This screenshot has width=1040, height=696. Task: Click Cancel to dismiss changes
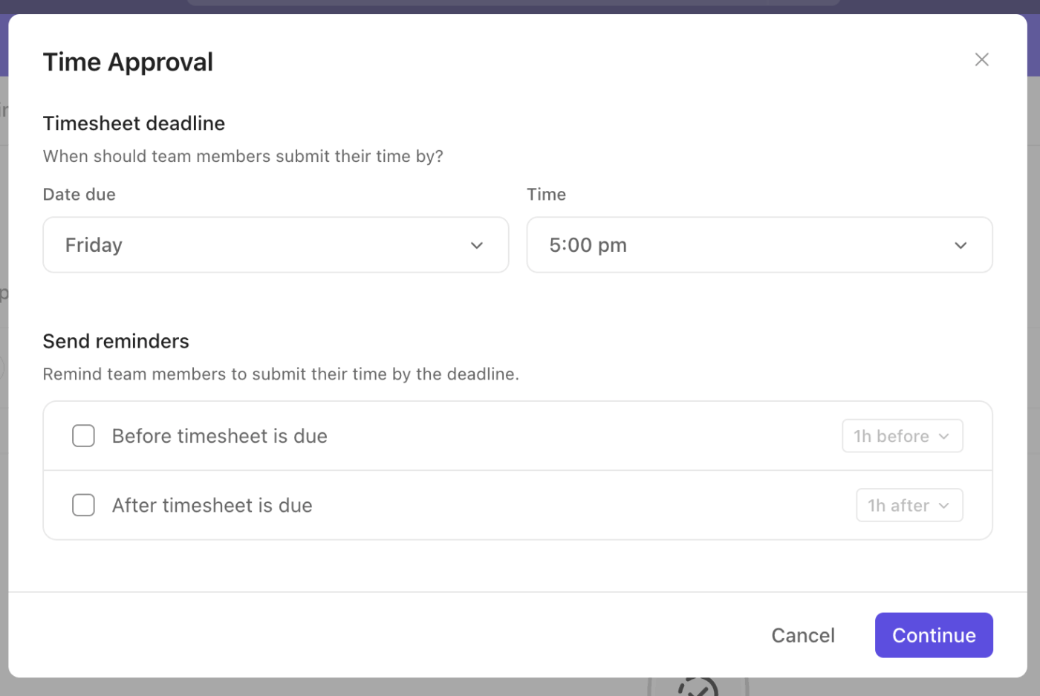803,635
